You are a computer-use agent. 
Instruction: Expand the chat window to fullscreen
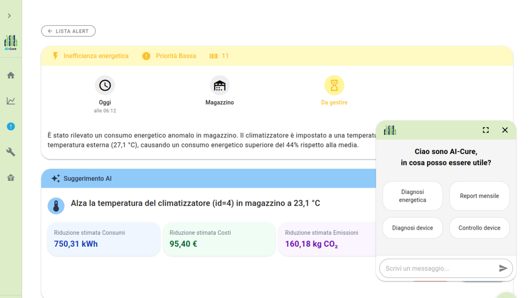[x=485, y=130]
